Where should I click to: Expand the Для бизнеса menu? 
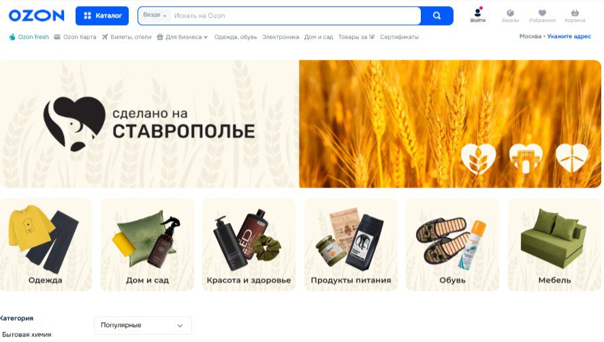pyautogui.click(x=182, y=37)
